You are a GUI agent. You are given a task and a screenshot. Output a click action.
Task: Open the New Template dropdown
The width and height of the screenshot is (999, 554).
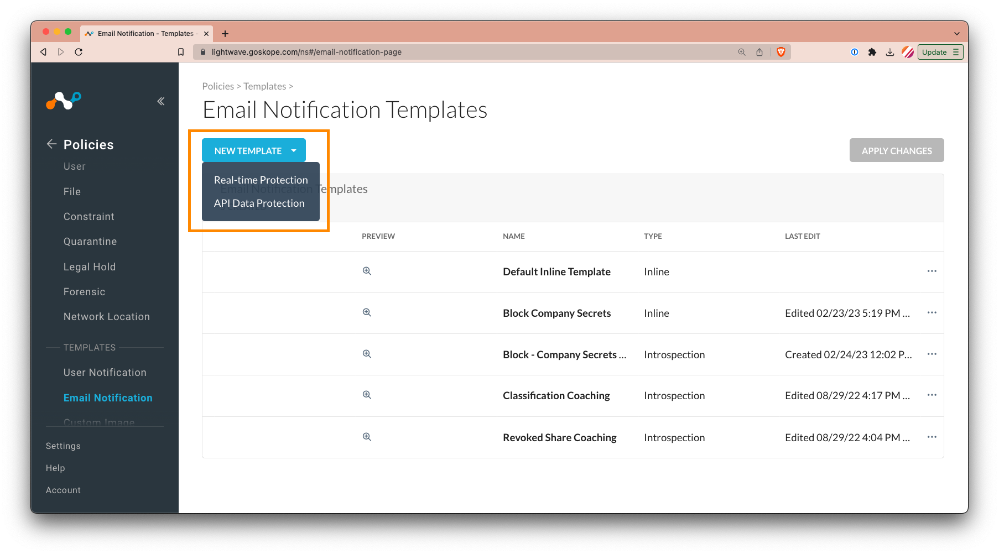253,150
